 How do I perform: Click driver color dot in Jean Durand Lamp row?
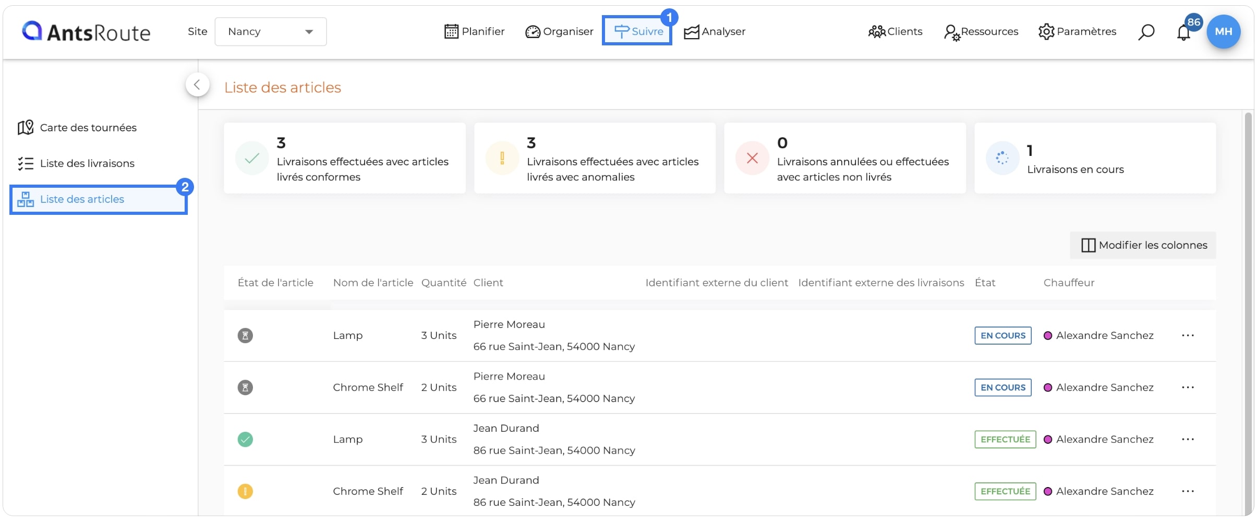point(1048,440)
